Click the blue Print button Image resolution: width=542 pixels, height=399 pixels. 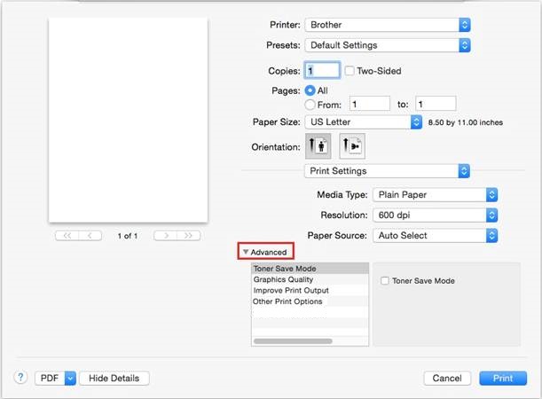(x=503, y=379)
